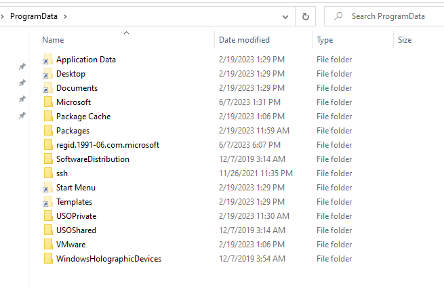Refresh the ProgramData folder view

(x=306, y=16)
